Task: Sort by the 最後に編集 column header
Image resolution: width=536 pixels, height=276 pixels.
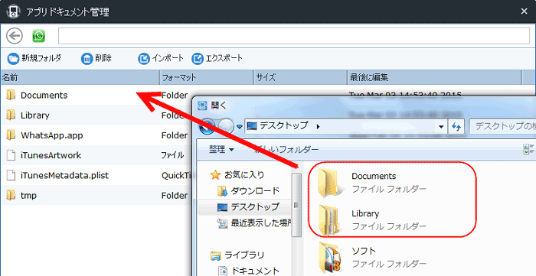Action: (x=434, y=77)
